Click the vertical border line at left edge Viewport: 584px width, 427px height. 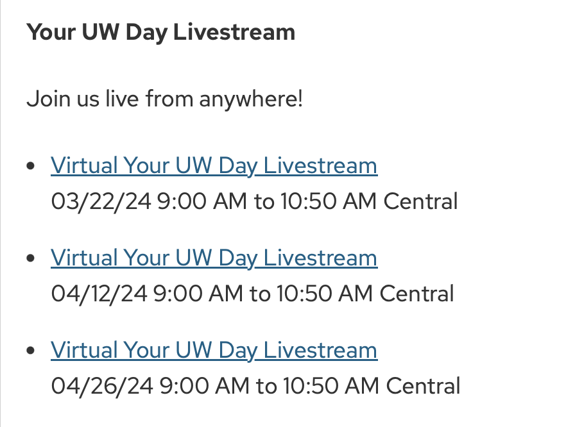click(1, 213)
